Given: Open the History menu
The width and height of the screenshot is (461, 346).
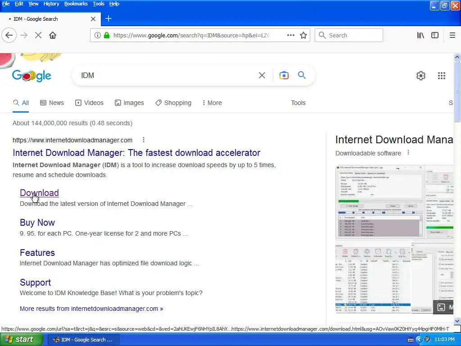Looking at the screenshot, I should pos(51,4).
